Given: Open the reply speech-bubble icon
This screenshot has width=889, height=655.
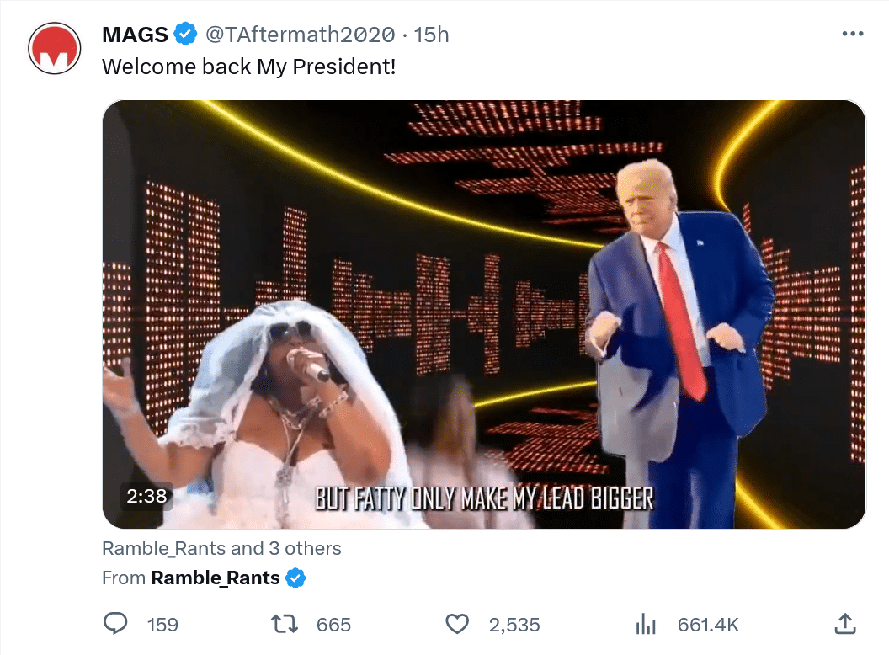Looking at the screenshot, I should tap(115, 624).
